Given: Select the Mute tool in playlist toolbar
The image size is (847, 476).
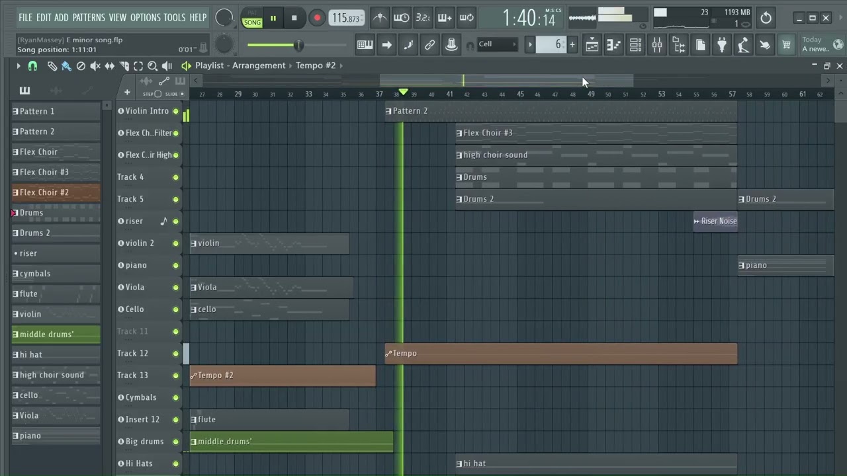Looking at the screenshot, I should click(x=95, y=66).
